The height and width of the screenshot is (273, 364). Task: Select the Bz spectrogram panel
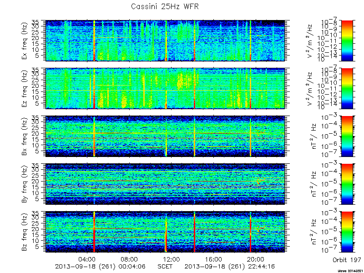(165, 232)
